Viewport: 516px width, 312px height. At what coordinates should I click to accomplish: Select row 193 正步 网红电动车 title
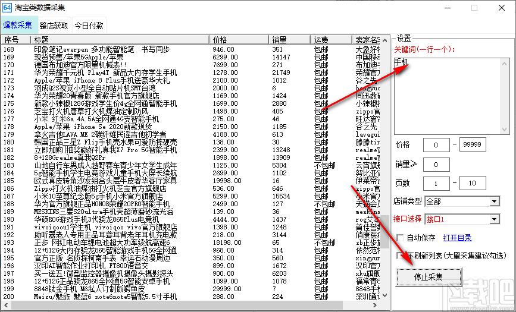pyautogui.click(x=102, y=242)
